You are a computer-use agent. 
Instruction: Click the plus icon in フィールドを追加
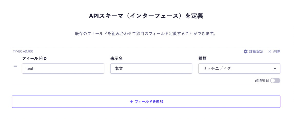[131, 102]
